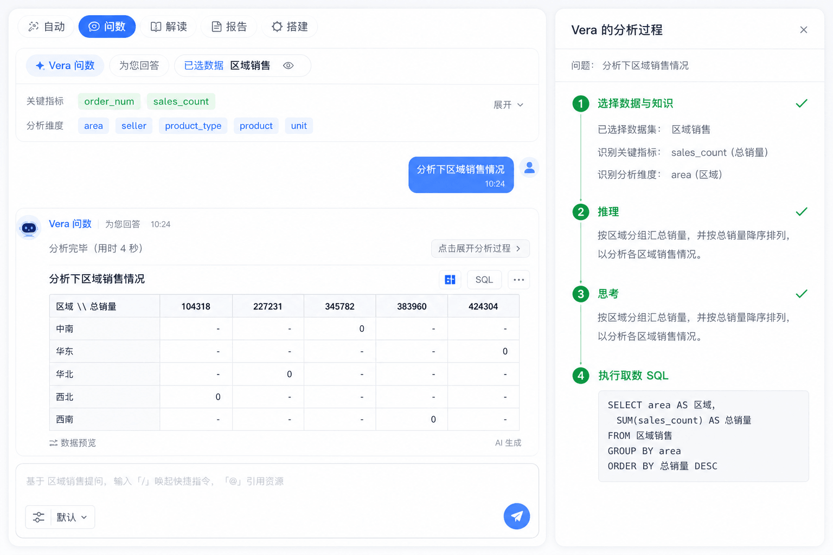Screen dimensions: 833x555
Task: Click the product_type dimension tag
Action: (193, 126)
